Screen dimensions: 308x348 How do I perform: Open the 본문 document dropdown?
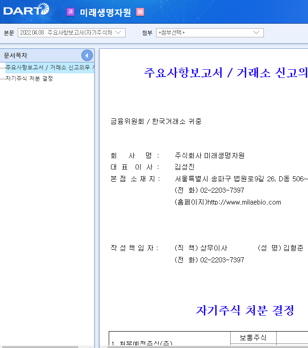[71, 33]
